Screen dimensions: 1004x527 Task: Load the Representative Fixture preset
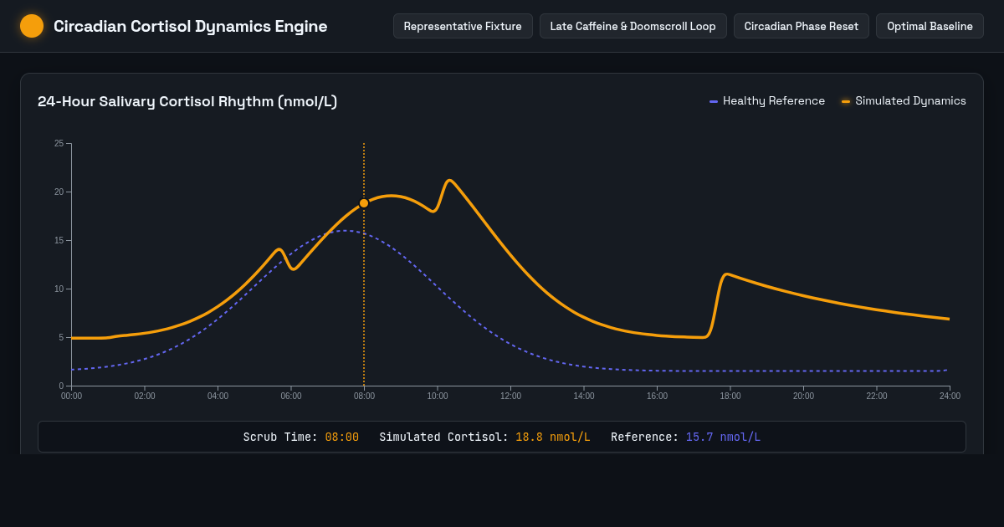pos(463,26)
